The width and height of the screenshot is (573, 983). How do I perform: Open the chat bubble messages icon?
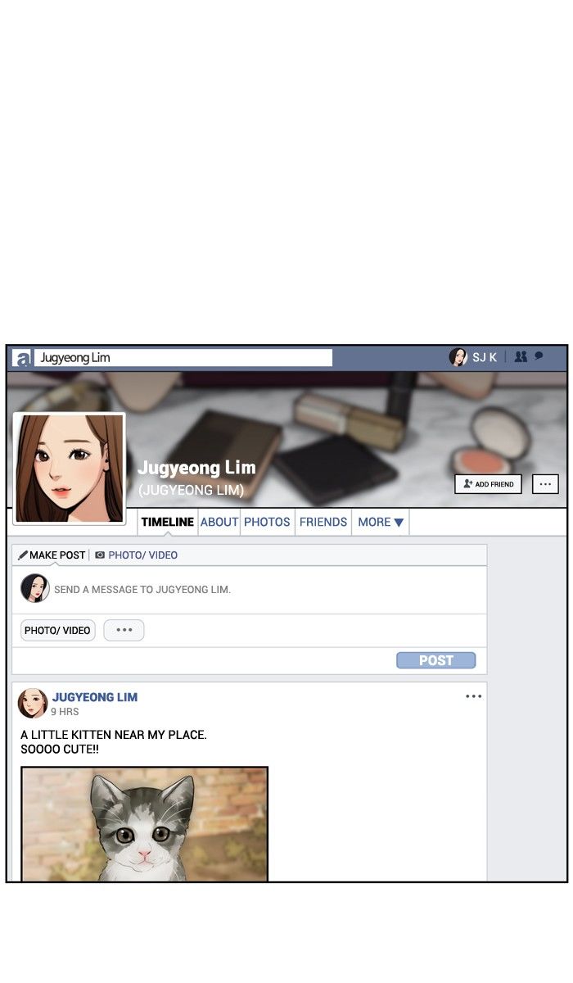click(539, 356)
